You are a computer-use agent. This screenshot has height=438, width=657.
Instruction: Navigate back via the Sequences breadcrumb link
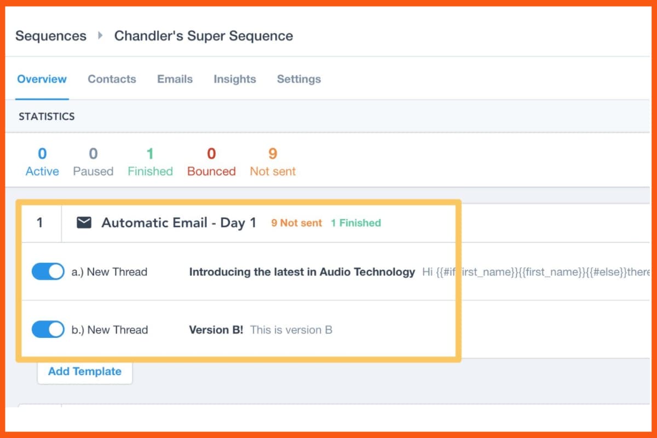[x=51, y=36]
